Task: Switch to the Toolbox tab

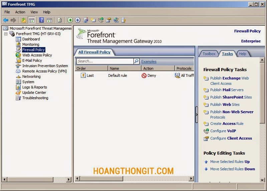Action: (209, 54)
